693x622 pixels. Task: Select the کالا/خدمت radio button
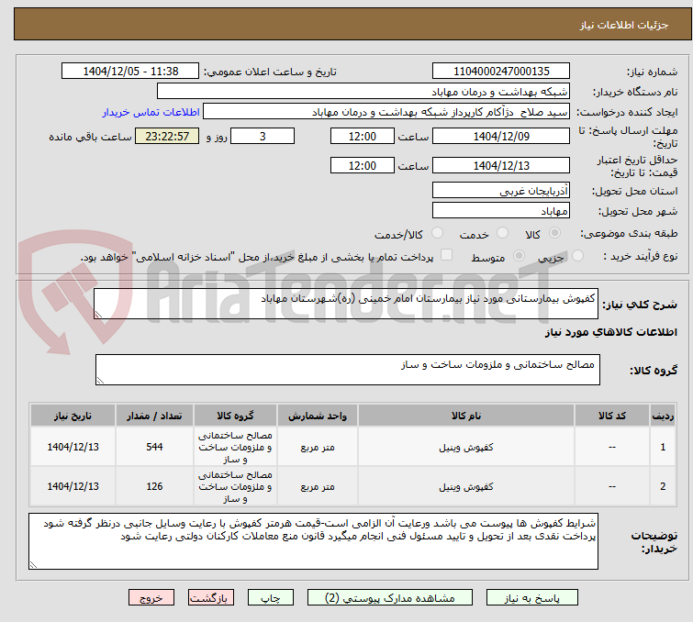(x=437, y=233)
